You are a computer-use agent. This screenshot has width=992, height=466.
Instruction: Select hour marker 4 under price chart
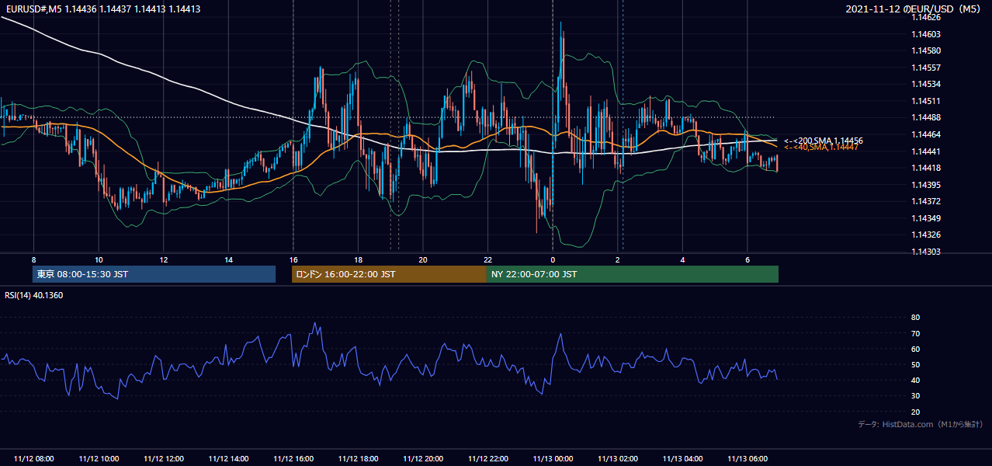[x=682, y=259]
